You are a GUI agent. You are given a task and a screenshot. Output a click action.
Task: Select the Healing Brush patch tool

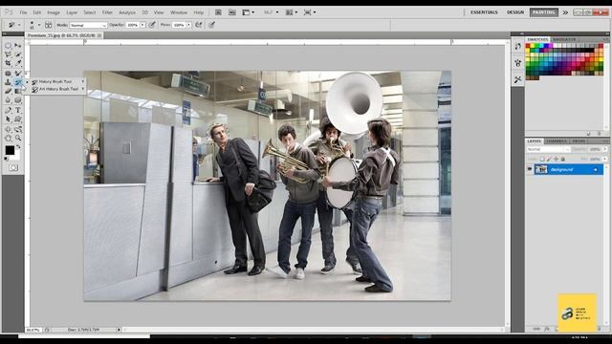coord(8,74)
